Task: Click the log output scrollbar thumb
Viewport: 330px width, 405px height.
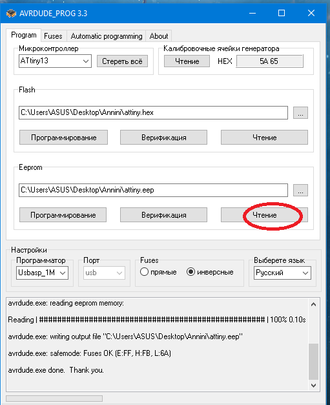Action: [x=313, y=362]
